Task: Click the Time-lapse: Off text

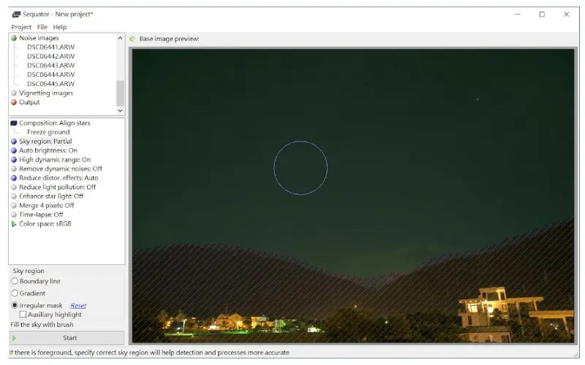Action: coord(41,215)
